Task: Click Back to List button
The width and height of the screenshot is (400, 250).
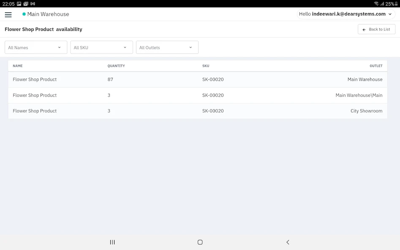Action: (376, 29)
